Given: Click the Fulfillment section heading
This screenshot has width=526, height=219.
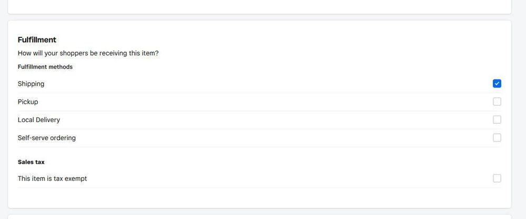Looking at the screenshot, I should pyautogui.click(x=37, y=40).
